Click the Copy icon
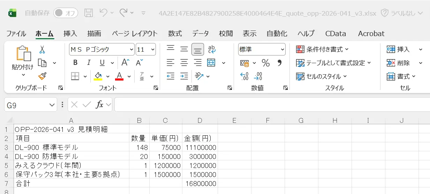 coord(42,63)
